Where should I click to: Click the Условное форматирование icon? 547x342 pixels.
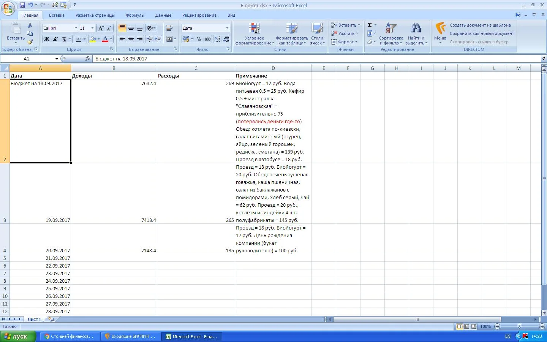click(254, 34)
